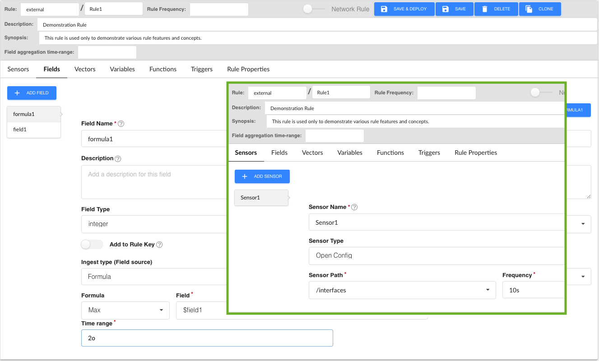Click the help icon beside Sensor Name

pyautogui.click(x=354, y=207)
